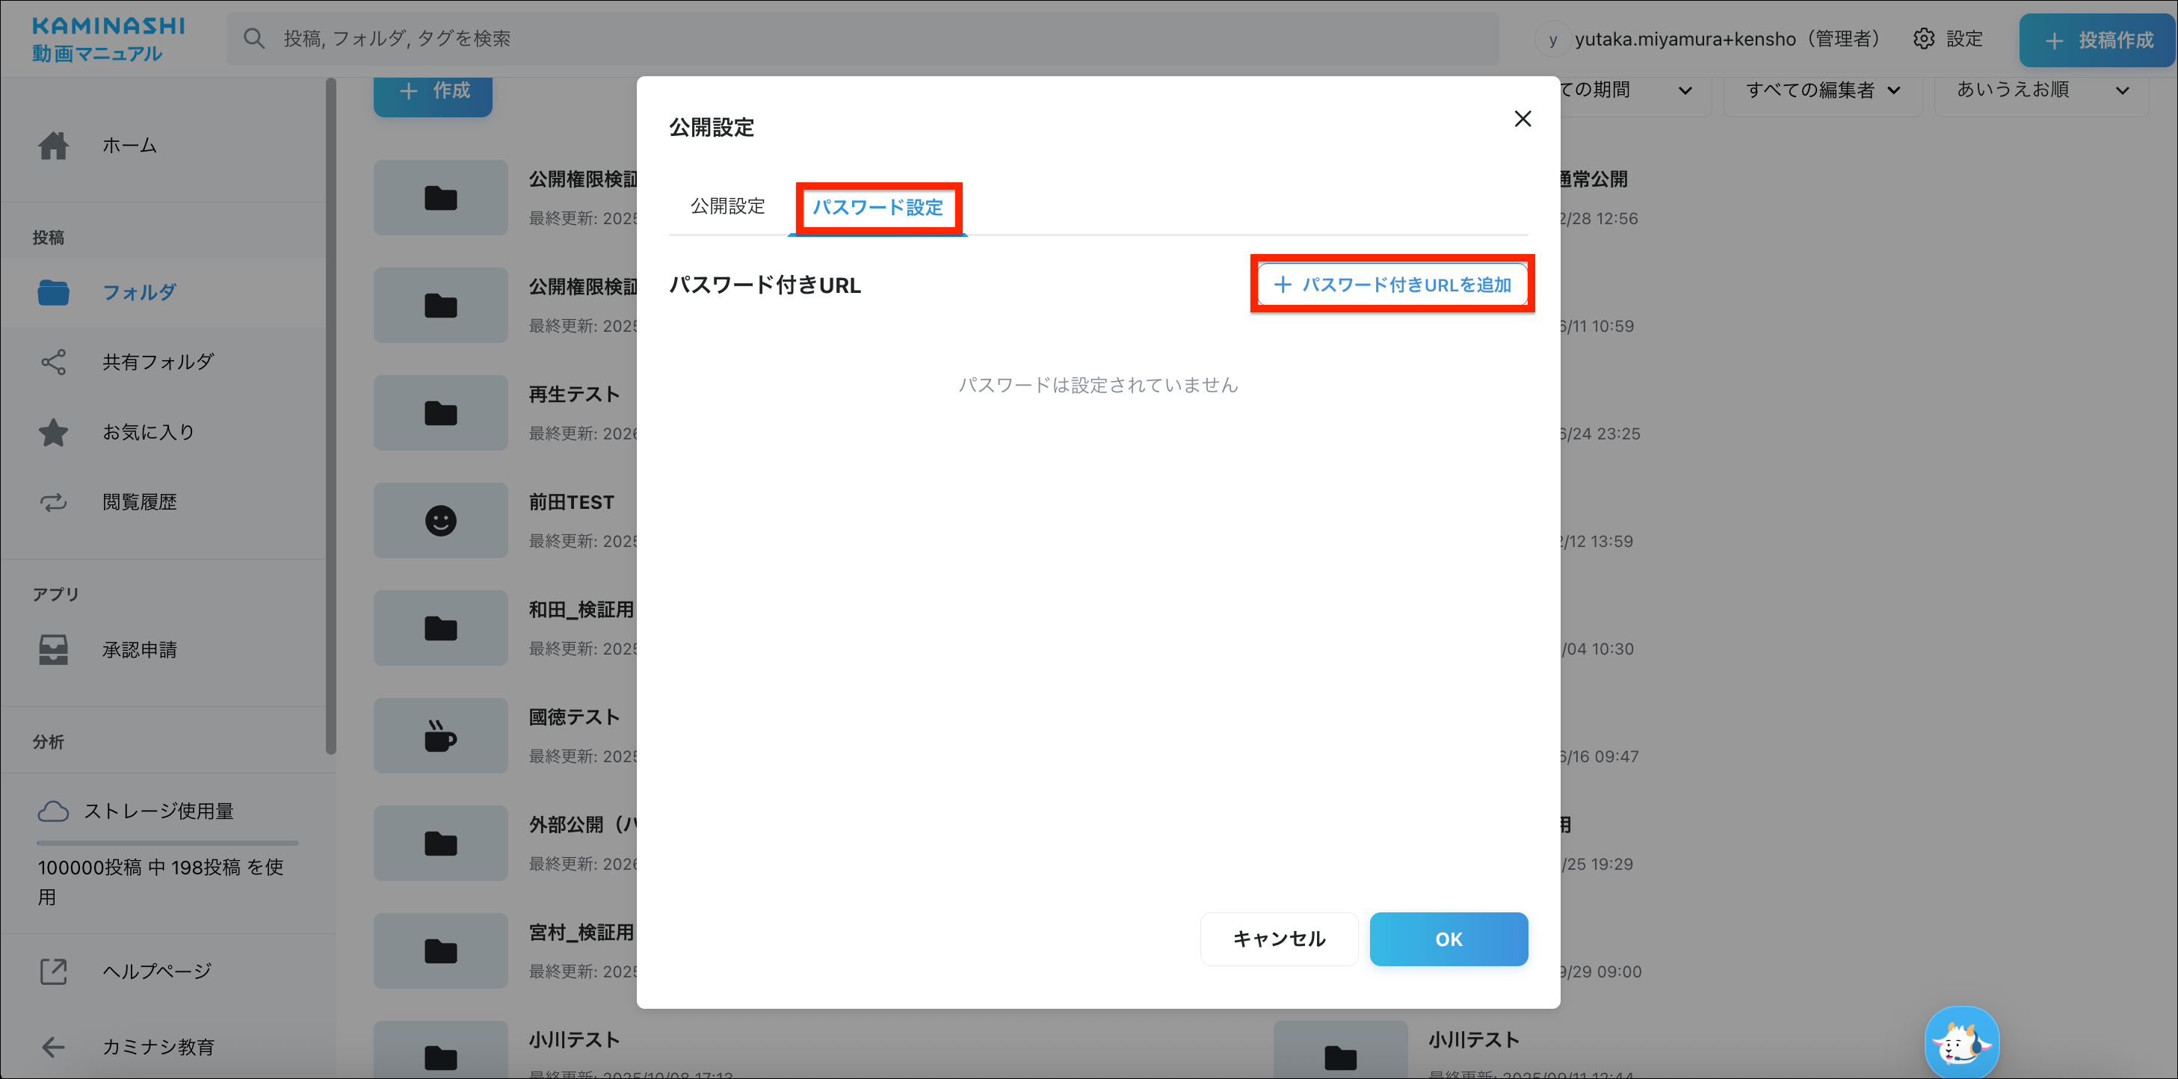Click the storage usage progress bar
The height and width of the screenshot is (1079, 2178).
pyautogui.click(x=167, y=842)
